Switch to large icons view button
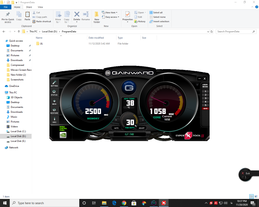This screenshot has width=259, height=207. [256, 196]
